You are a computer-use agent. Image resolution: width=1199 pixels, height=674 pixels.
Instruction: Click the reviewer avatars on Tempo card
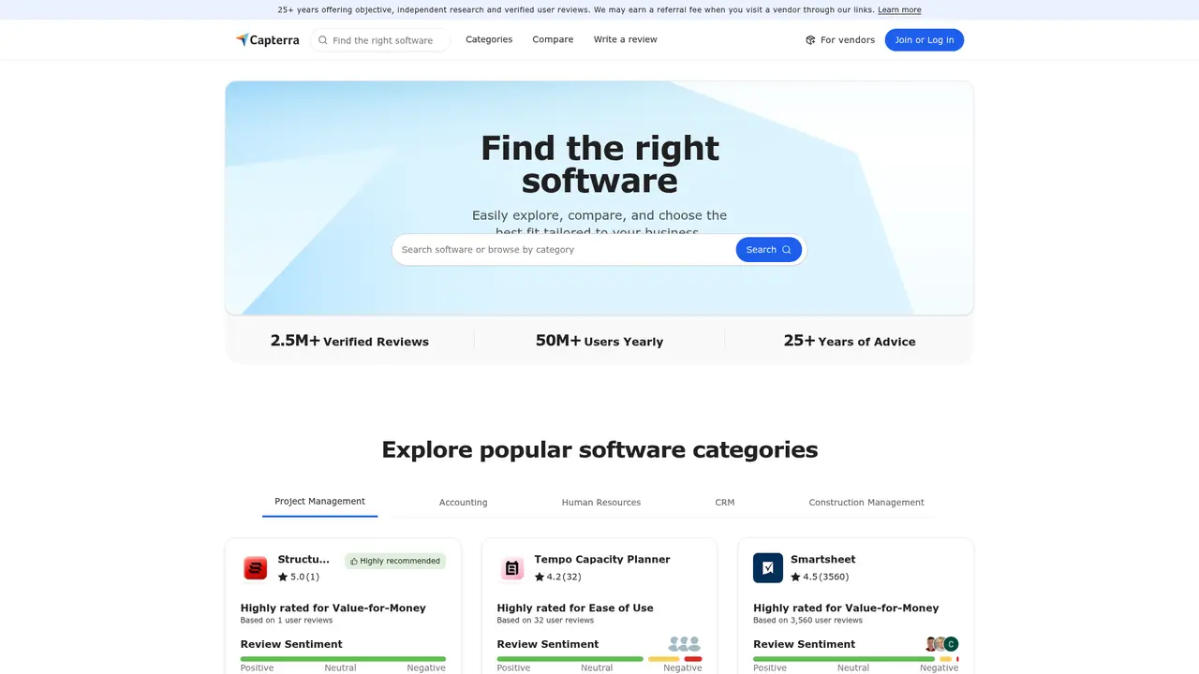(x=685, y=644)
